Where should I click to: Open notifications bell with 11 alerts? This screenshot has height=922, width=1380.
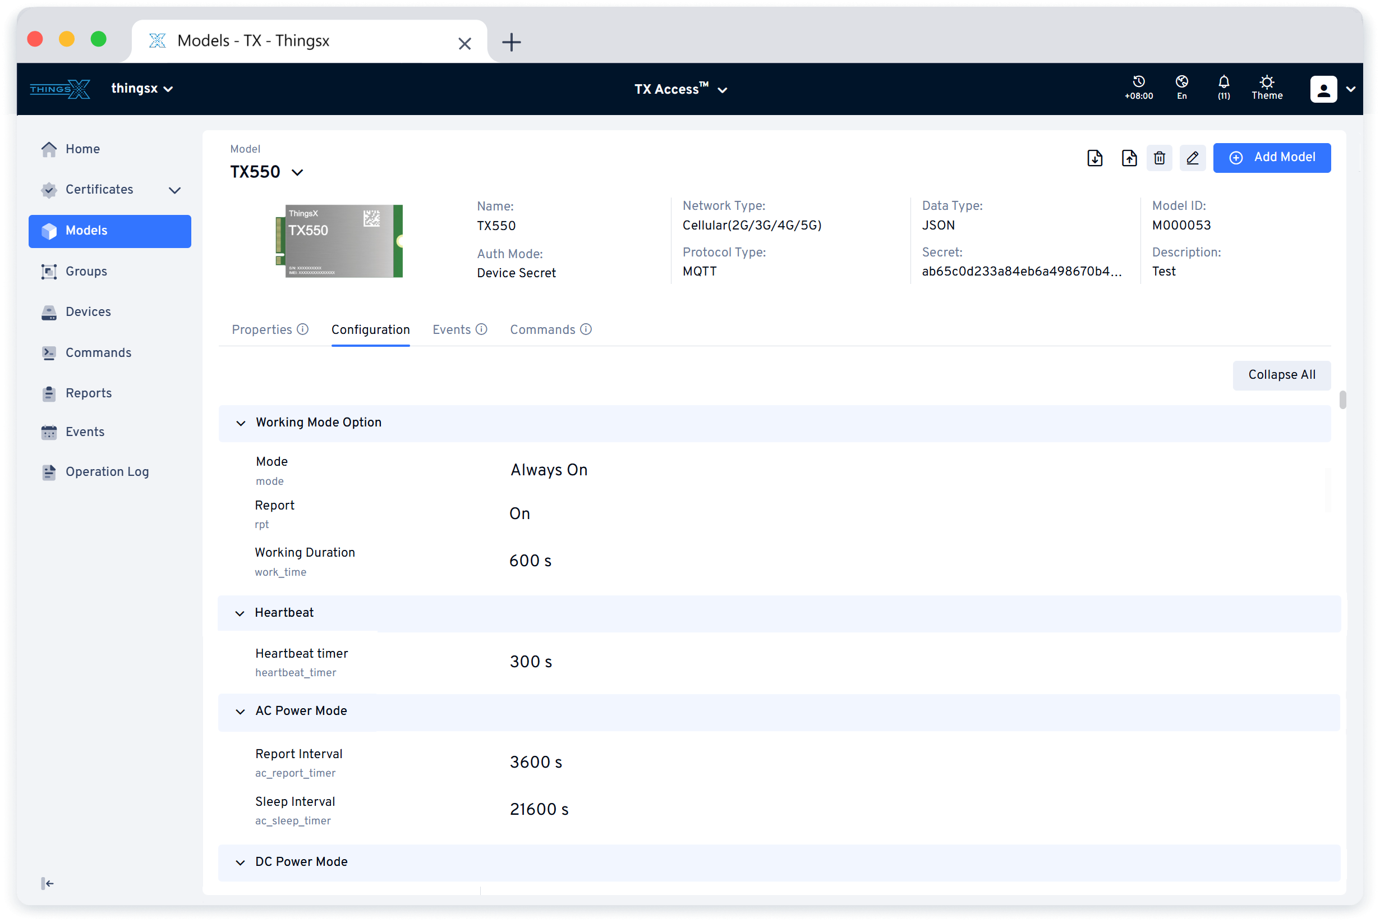coord(1223,88)
